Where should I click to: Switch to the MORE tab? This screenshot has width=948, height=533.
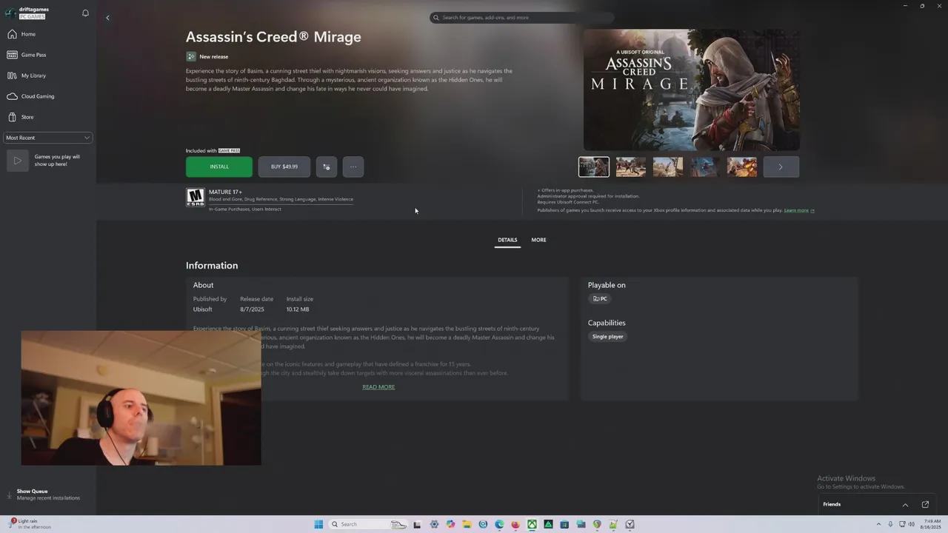[538, 240]
